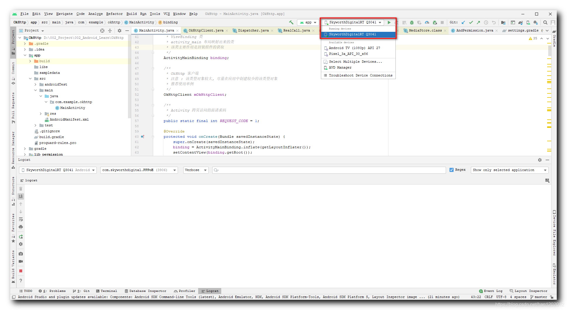Open the Event Log button
This screenshot has width=567, height=310.
[x=491, y=291]
